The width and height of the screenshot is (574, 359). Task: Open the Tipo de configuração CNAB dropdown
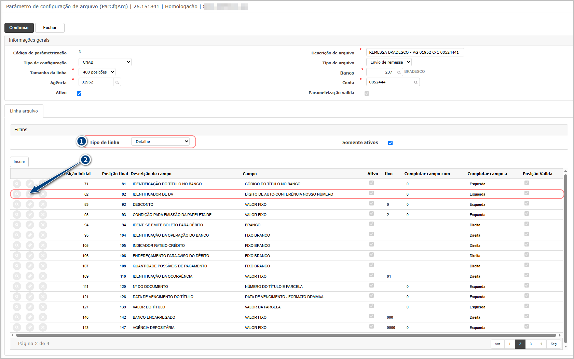pyautogui.click(x=105, y=62)
